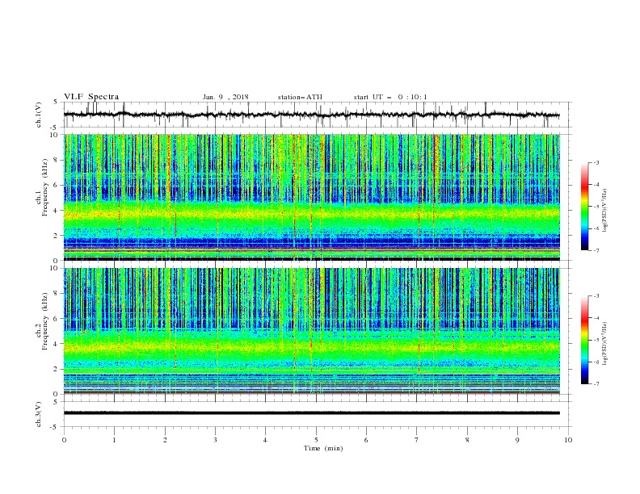Click time axis tick label '3'
The height and width of the screenshot is (494, 640).
[x=215, y=440]
